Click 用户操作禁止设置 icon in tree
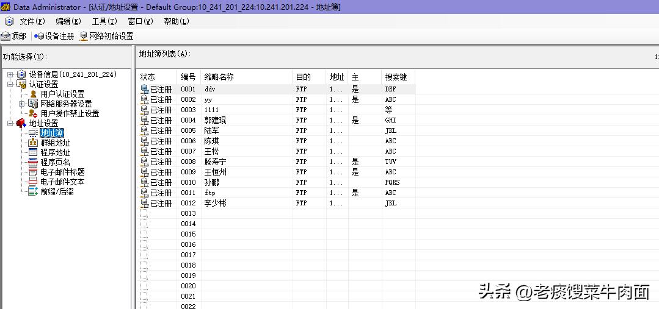 click(33, 113)
